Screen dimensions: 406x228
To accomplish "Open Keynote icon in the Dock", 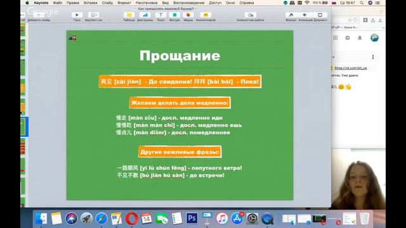I will tap(207, 218).
